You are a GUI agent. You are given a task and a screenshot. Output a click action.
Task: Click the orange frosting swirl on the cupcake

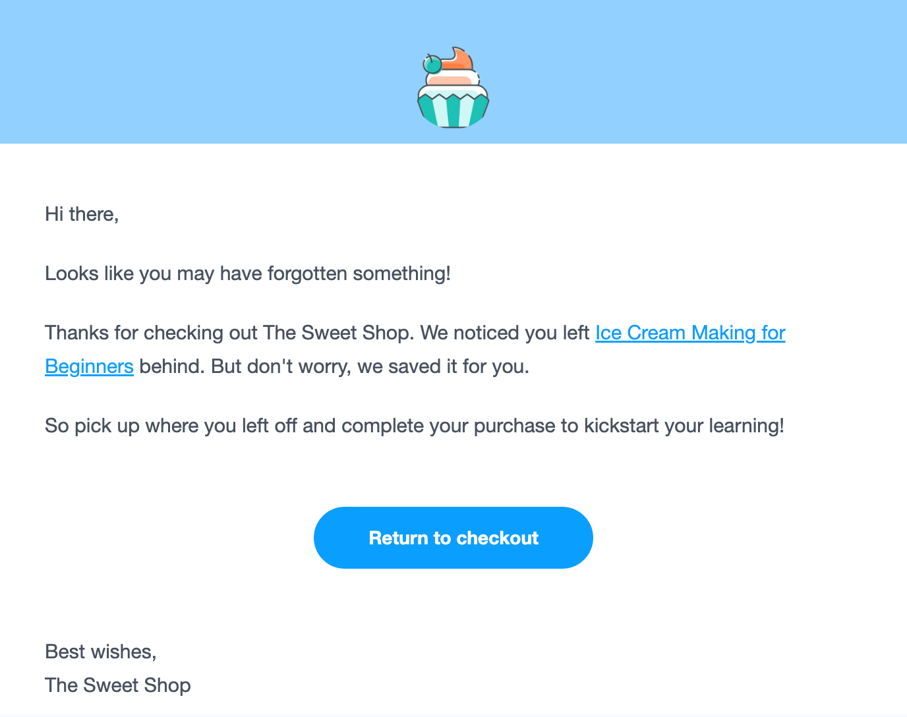(x=457, y=58)
